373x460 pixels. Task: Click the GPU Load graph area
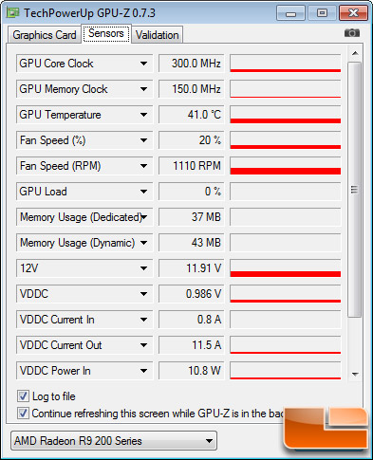click(x=286, y=192)
